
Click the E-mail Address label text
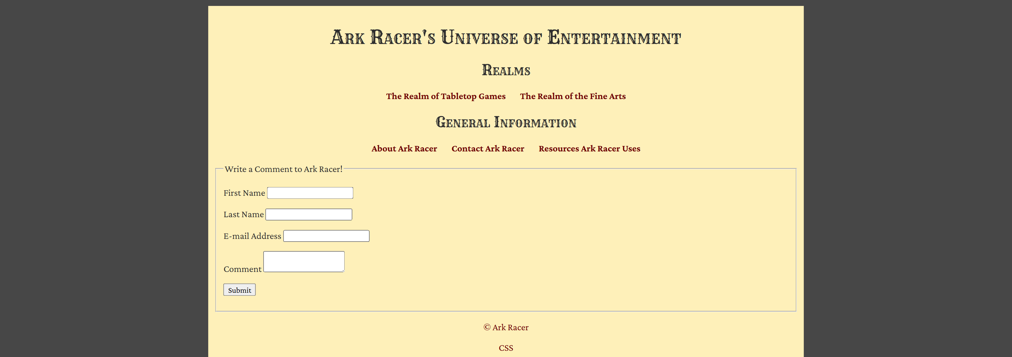252,236
